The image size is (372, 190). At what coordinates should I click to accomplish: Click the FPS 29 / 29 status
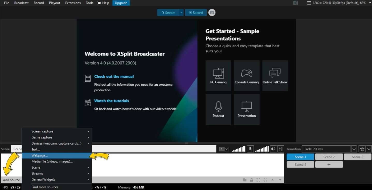click(11, 187)
